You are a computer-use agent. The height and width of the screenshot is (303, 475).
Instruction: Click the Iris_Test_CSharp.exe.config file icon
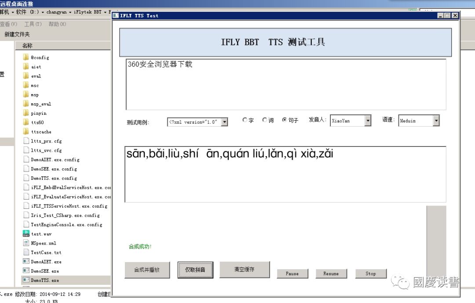coord(26,215)
